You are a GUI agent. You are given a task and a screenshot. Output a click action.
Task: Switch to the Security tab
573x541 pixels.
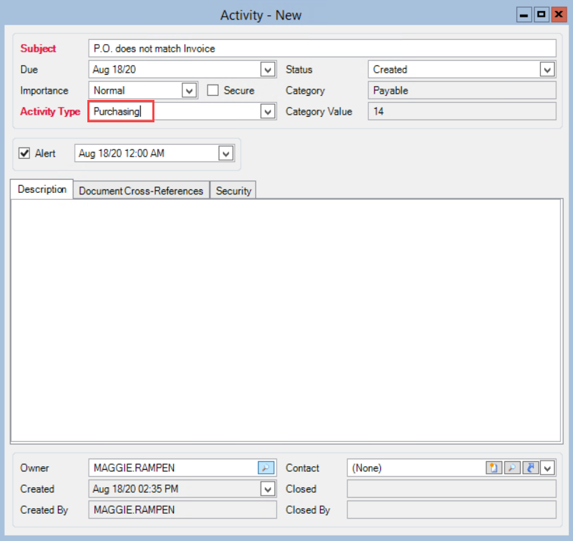coord(233,190)
